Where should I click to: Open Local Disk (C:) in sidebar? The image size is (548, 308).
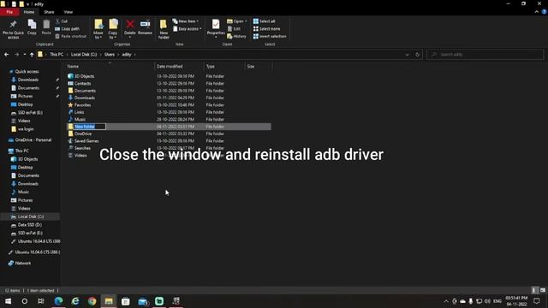(x=31, y=216)
